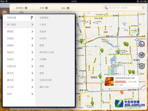Choose 丰台区 from the district list

point(19,59)
